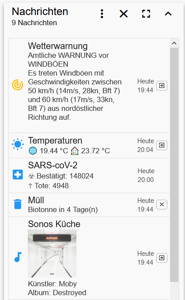Open the Temperaturen message action button
This screenshot has width=185, height=300.
coord(162,145)
